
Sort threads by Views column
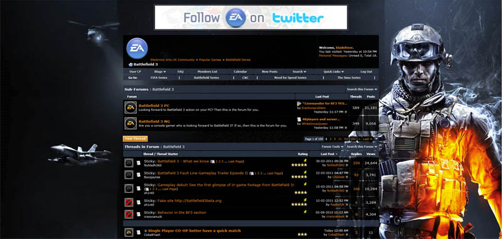click(371, 154)
